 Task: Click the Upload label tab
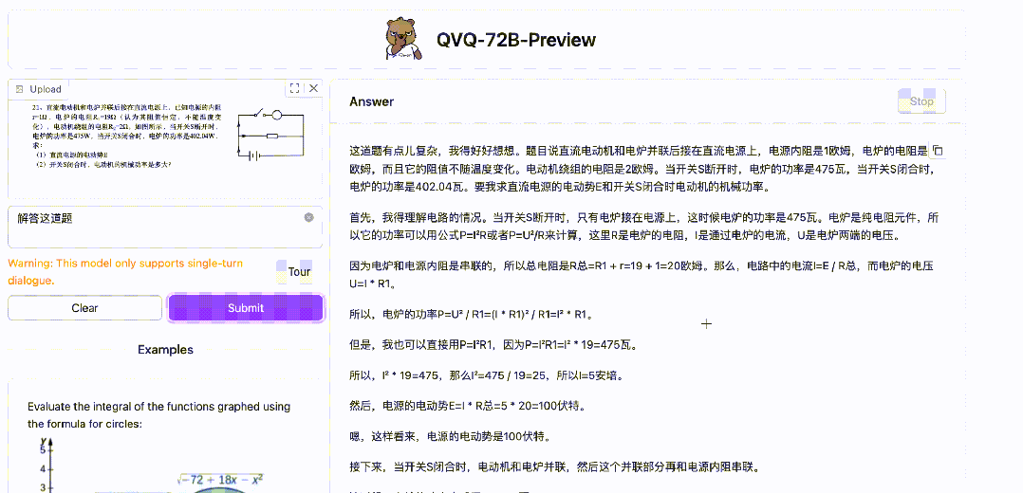(39, 89)
